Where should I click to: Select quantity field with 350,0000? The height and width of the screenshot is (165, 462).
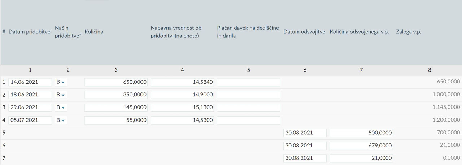(116, 95)
